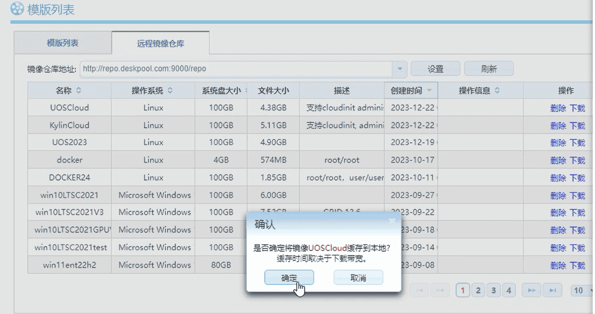Confirm caching with the 确定 button
Screen dimensions: 595x314
point(289,277)
